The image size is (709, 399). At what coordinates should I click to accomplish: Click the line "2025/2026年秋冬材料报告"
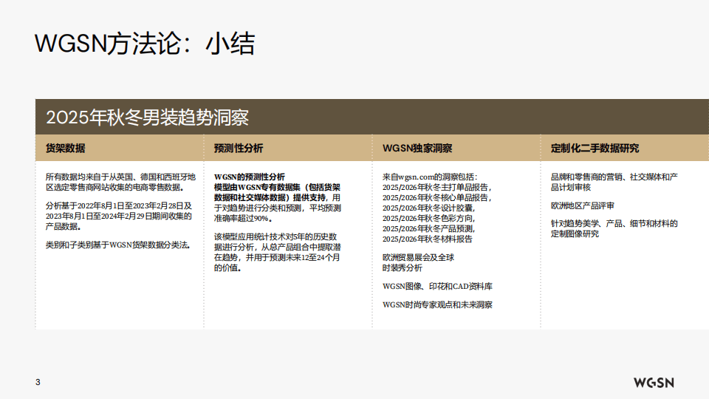point(428,239)
